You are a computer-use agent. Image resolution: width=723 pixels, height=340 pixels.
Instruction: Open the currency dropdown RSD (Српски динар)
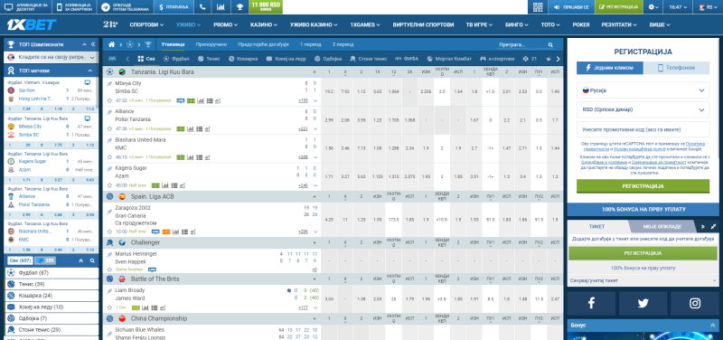pos(643,109)
